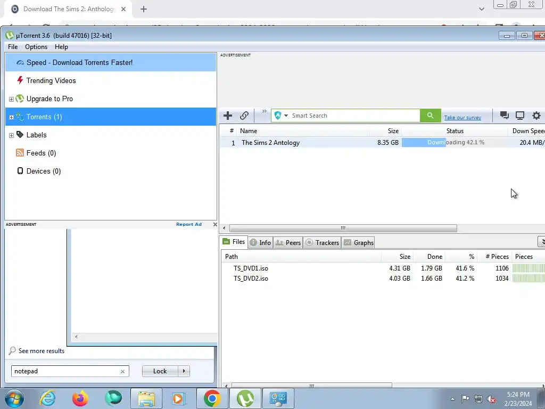545x409 pixels.
Task: Open the Take our survey link
Action: pos(463,118)
